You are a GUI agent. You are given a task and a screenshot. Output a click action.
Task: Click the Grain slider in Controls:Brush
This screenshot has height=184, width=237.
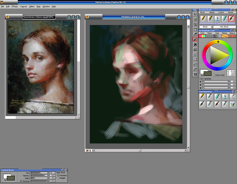tap(39, 178)
